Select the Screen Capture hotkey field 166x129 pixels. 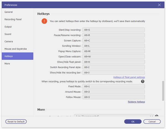(113, 41)
